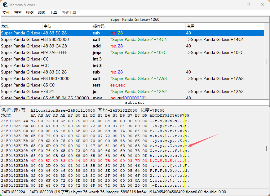Select the first int 3 row
Image resolution: width=270 pixels, height=196 pixels.
tap(132, 59)
